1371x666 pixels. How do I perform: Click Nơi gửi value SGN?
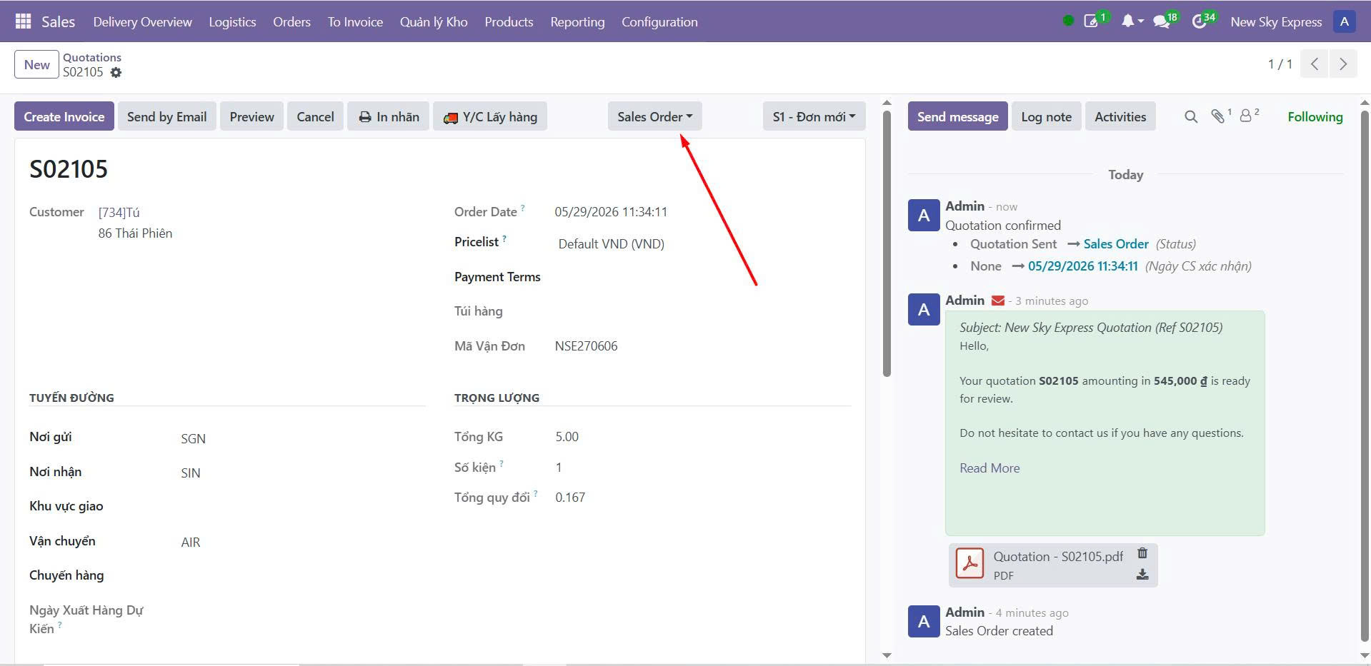(x=193, y=438)
